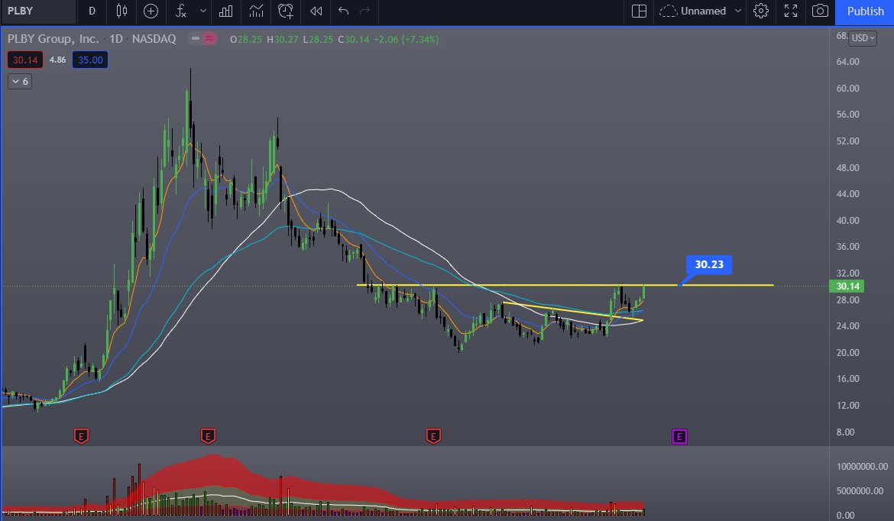Expand the indicator templates dropdown arrow
The height and width of the screenshot is (521, 894).
coord(203,11)
